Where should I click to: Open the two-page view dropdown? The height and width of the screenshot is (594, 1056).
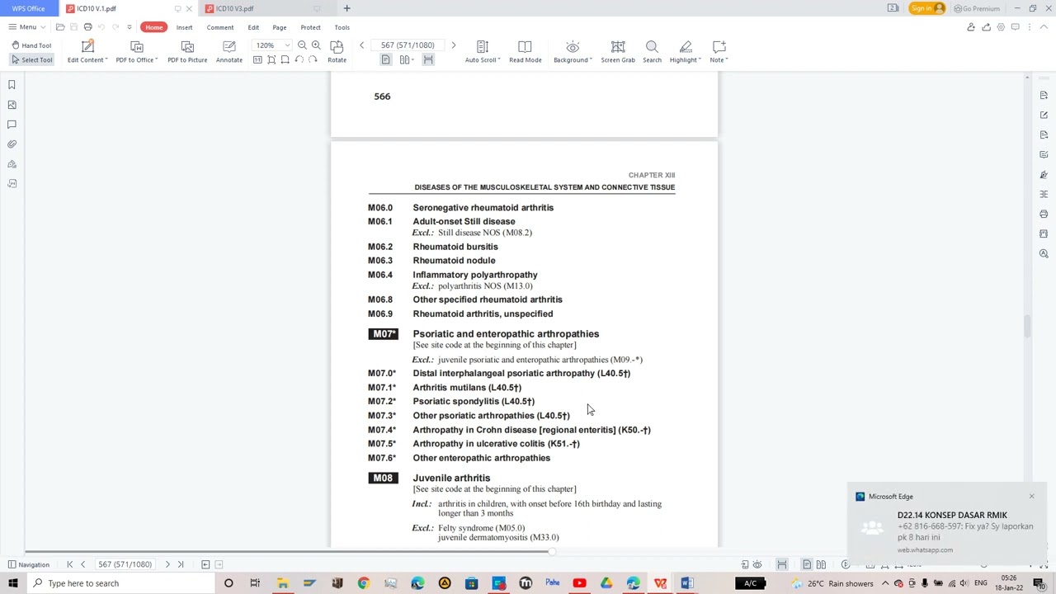point(406,59)
